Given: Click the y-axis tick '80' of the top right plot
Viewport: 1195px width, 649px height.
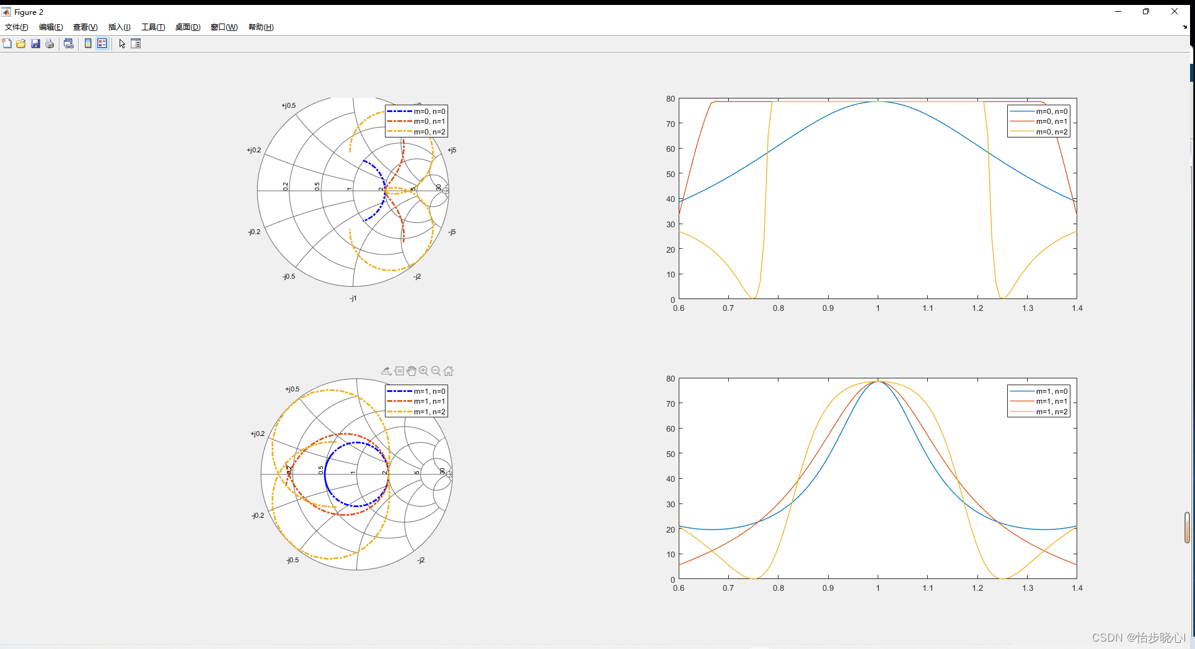Looking at the screenshot, I should coord(671,99).
